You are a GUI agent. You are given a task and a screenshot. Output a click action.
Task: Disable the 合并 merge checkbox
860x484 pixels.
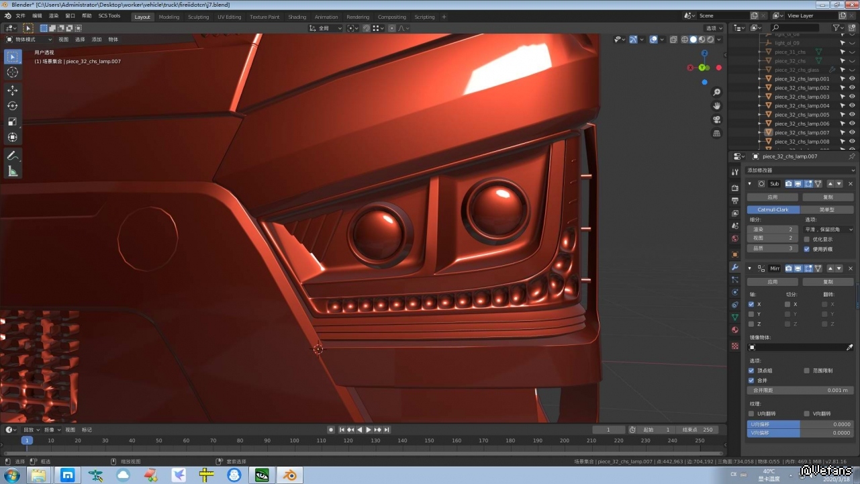coord(751,381)
